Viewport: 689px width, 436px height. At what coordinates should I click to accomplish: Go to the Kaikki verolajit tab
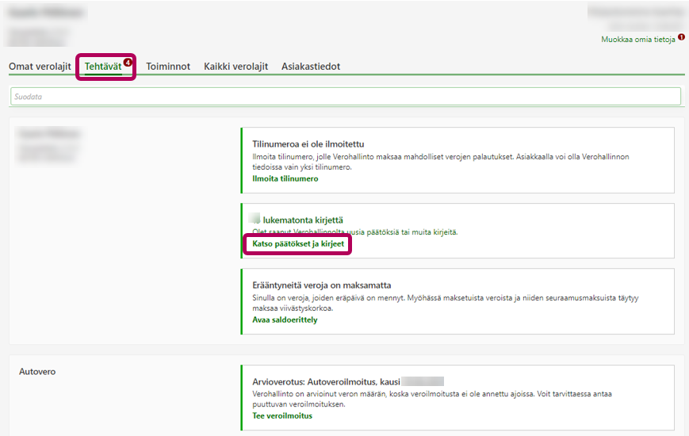235,67
